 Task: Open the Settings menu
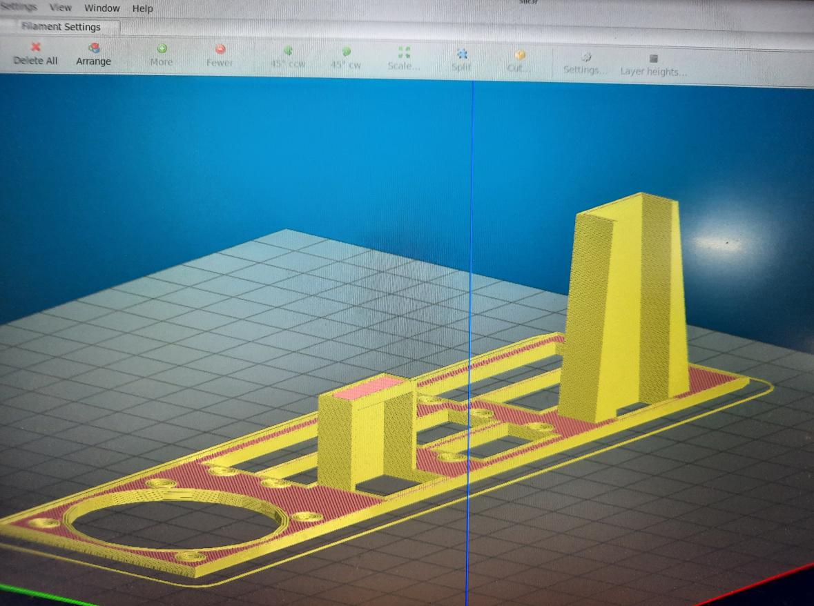[x=18, y=7]
